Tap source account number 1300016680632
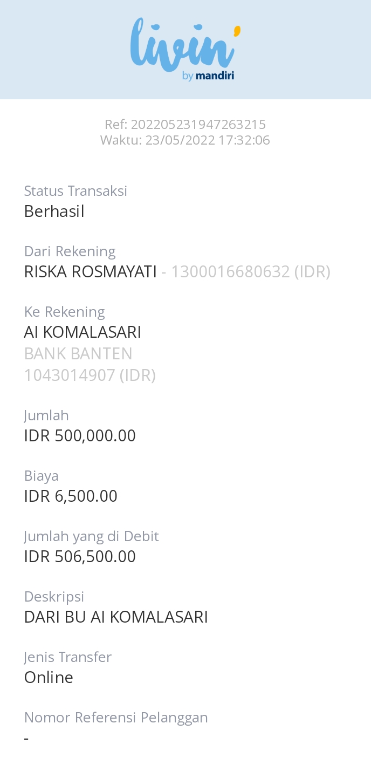Screen dimensions: 371x778 (230, 272)
